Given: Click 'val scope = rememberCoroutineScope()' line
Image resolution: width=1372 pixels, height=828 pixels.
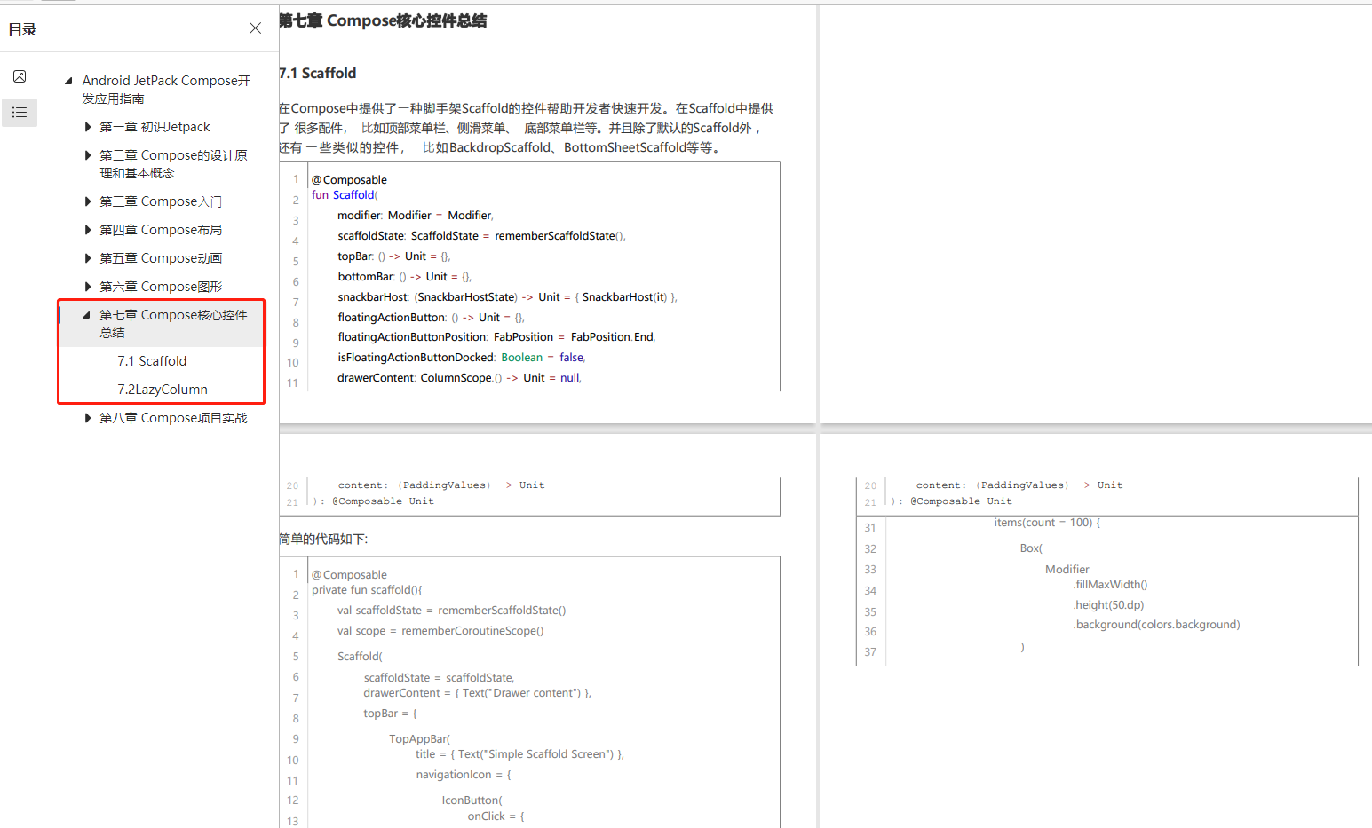Looking at the screenshot, I should pyautogui.click(x=440, y=631).
